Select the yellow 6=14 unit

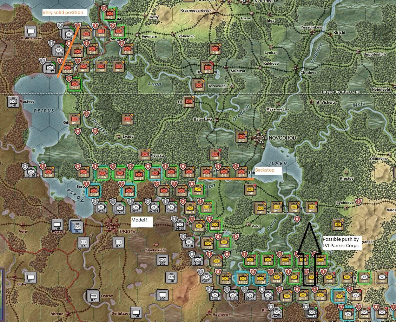pyautogui.click(x=277, y=277)
